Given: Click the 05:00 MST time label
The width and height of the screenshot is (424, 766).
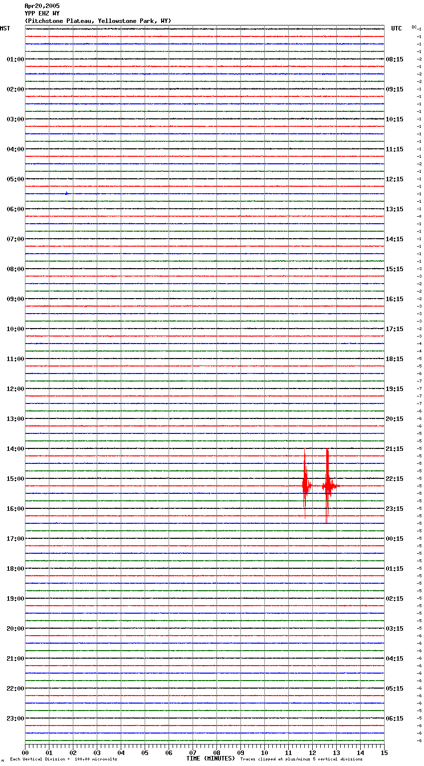Looking at the screenshot, I should click(15, 179).
